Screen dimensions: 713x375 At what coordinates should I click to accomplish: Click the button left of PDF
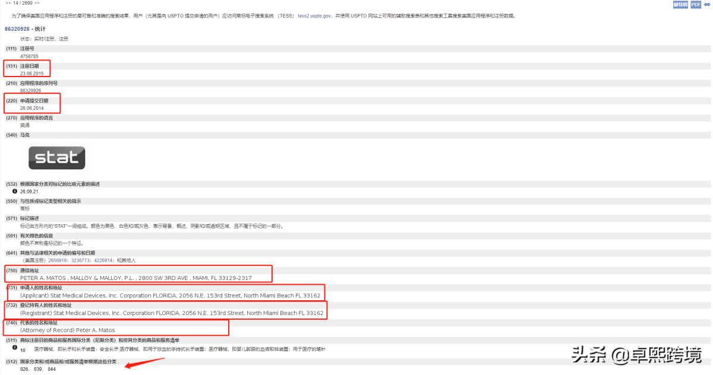[x=681, y=5]
